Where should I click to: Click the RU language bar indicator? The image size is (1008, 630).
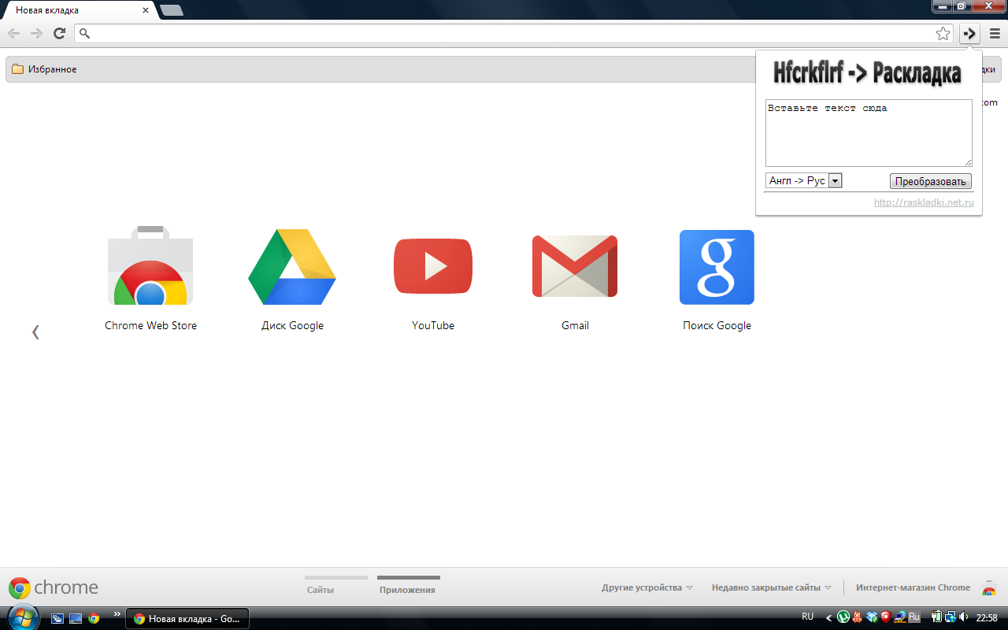[x=807, y=617]
